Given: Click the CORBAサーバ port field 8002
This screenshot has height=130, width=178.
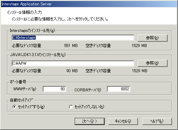Looking at the screenshot, I should (x=119, y=89).
